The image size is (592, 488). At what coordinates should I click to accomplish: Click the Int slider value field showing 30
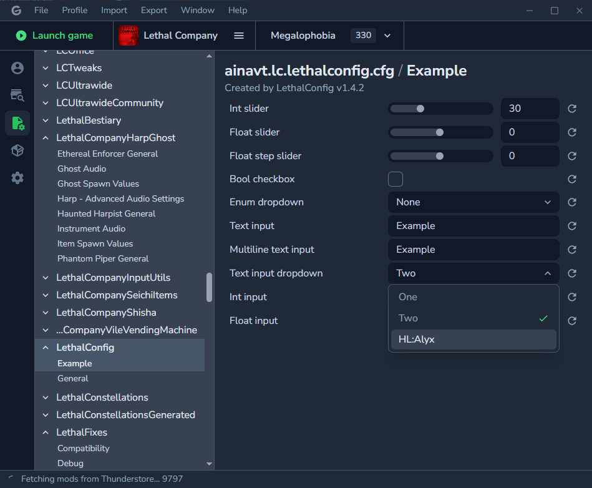tap(530, 109)
